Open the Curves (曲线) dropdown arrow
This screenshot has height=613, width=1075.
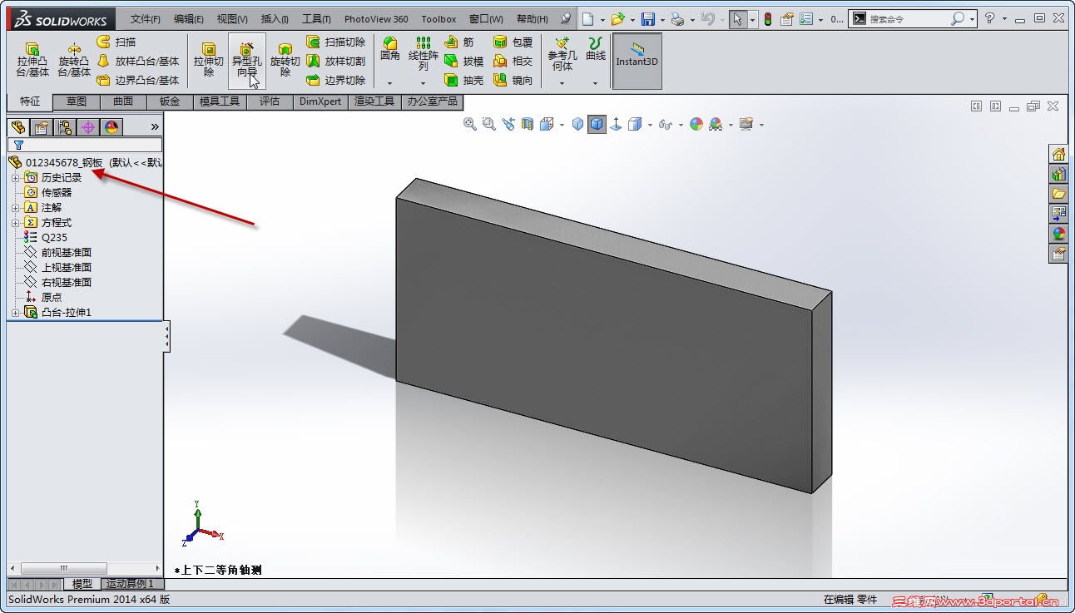click(595, 83)
